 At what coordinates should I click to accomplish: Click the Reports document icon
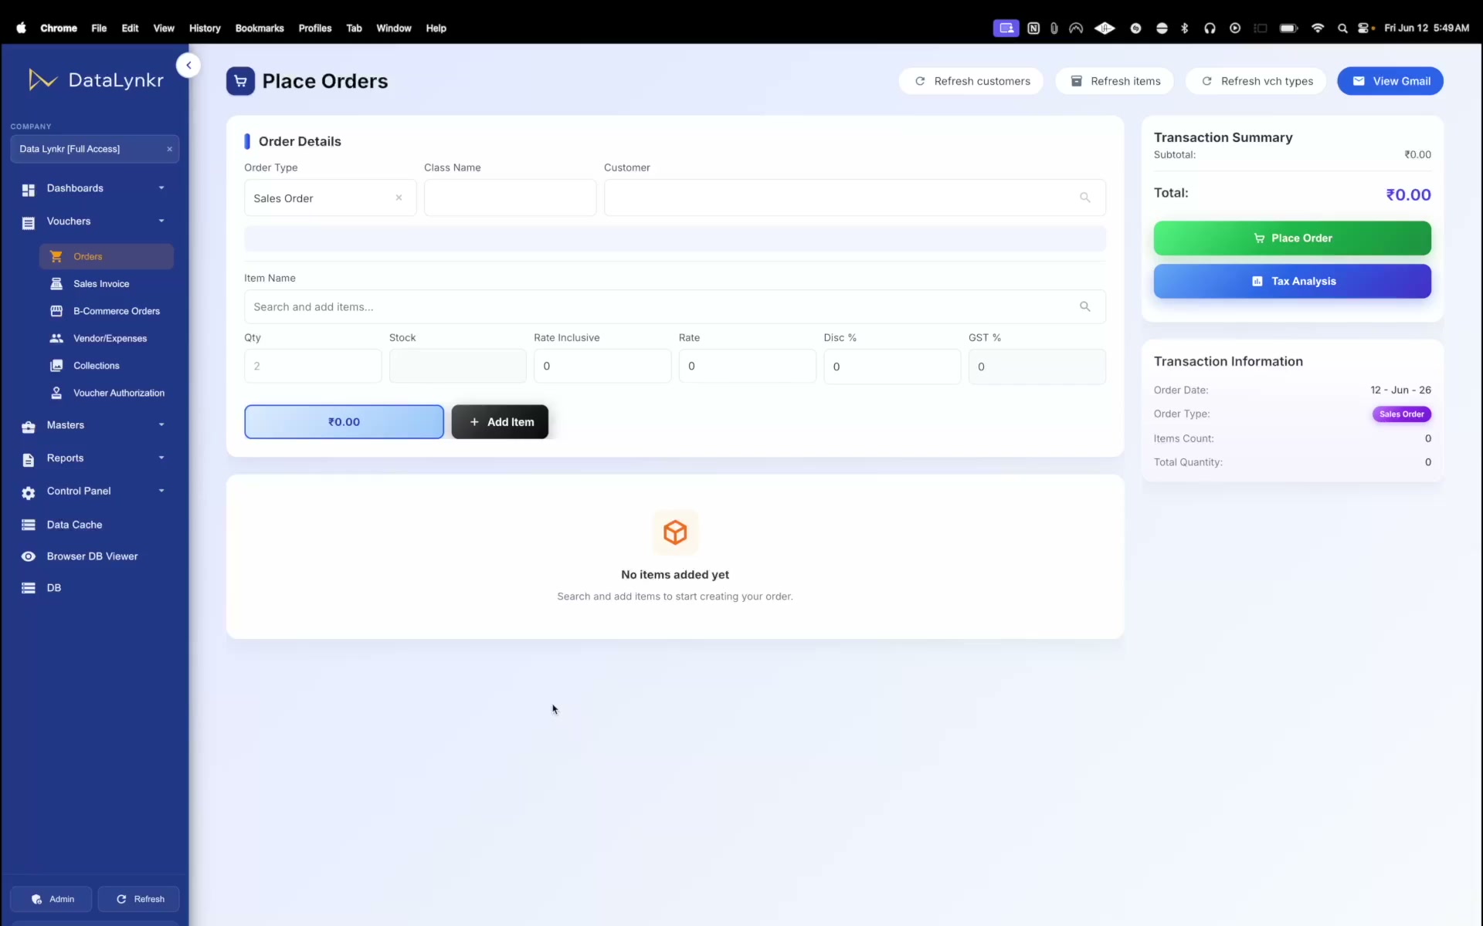coord(29,459)
